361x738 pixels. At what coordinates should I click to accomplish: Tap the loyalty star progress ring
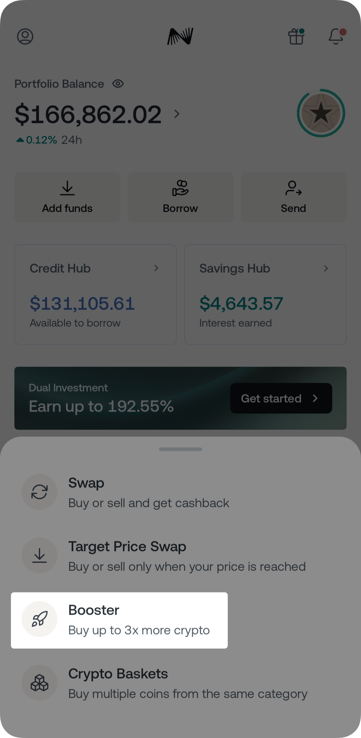tap(321, 113)
